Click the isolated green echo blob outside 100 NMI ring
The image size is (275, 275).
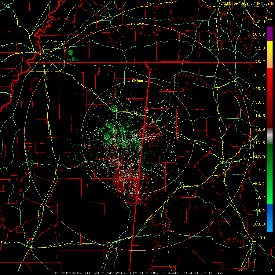(x=71, y=53)
